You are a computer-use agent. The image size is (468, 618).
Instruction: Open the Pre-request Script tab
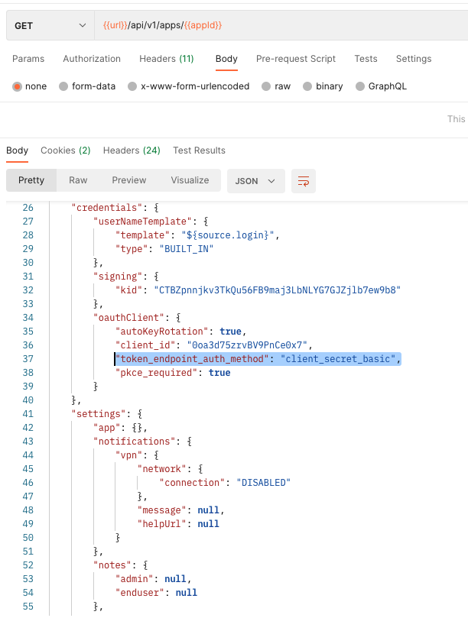(295, 59)
